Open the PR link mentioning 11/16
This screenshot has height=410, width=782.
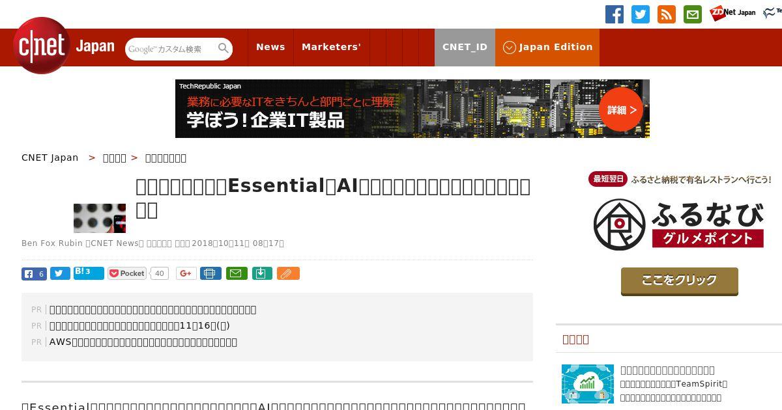click(x=139, y=325)
